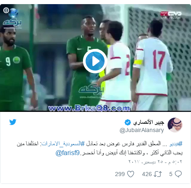191x188 pixels.
Task: Click the 5 replies count
Action: [171, 174]
